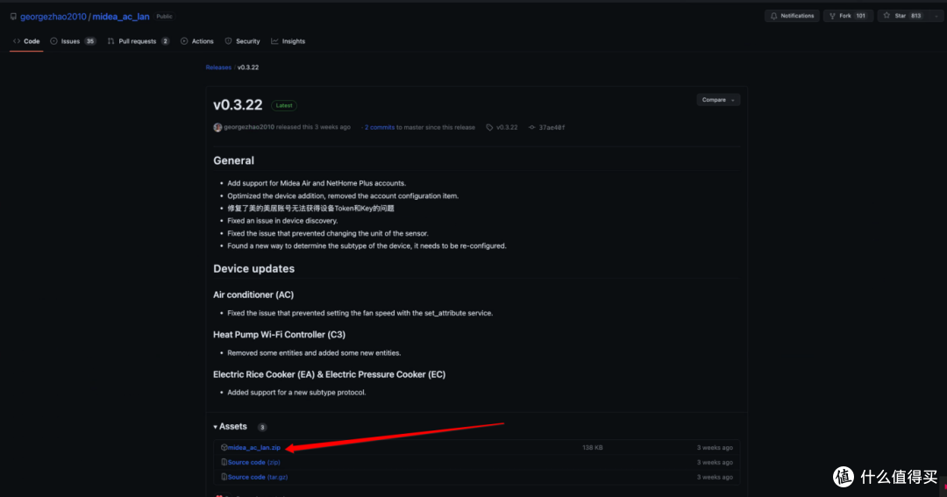Open the Compare dropdown

coord(718,100)
